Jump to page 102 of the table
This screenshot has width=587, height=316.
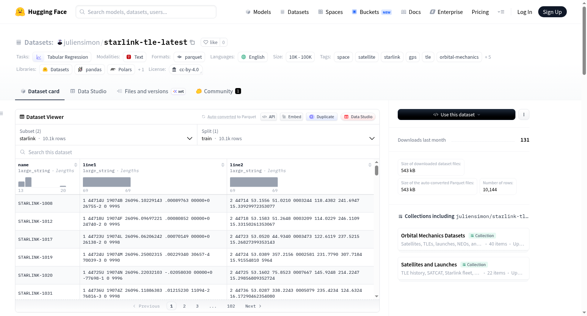pyautogui.click(x=231, y=306)
